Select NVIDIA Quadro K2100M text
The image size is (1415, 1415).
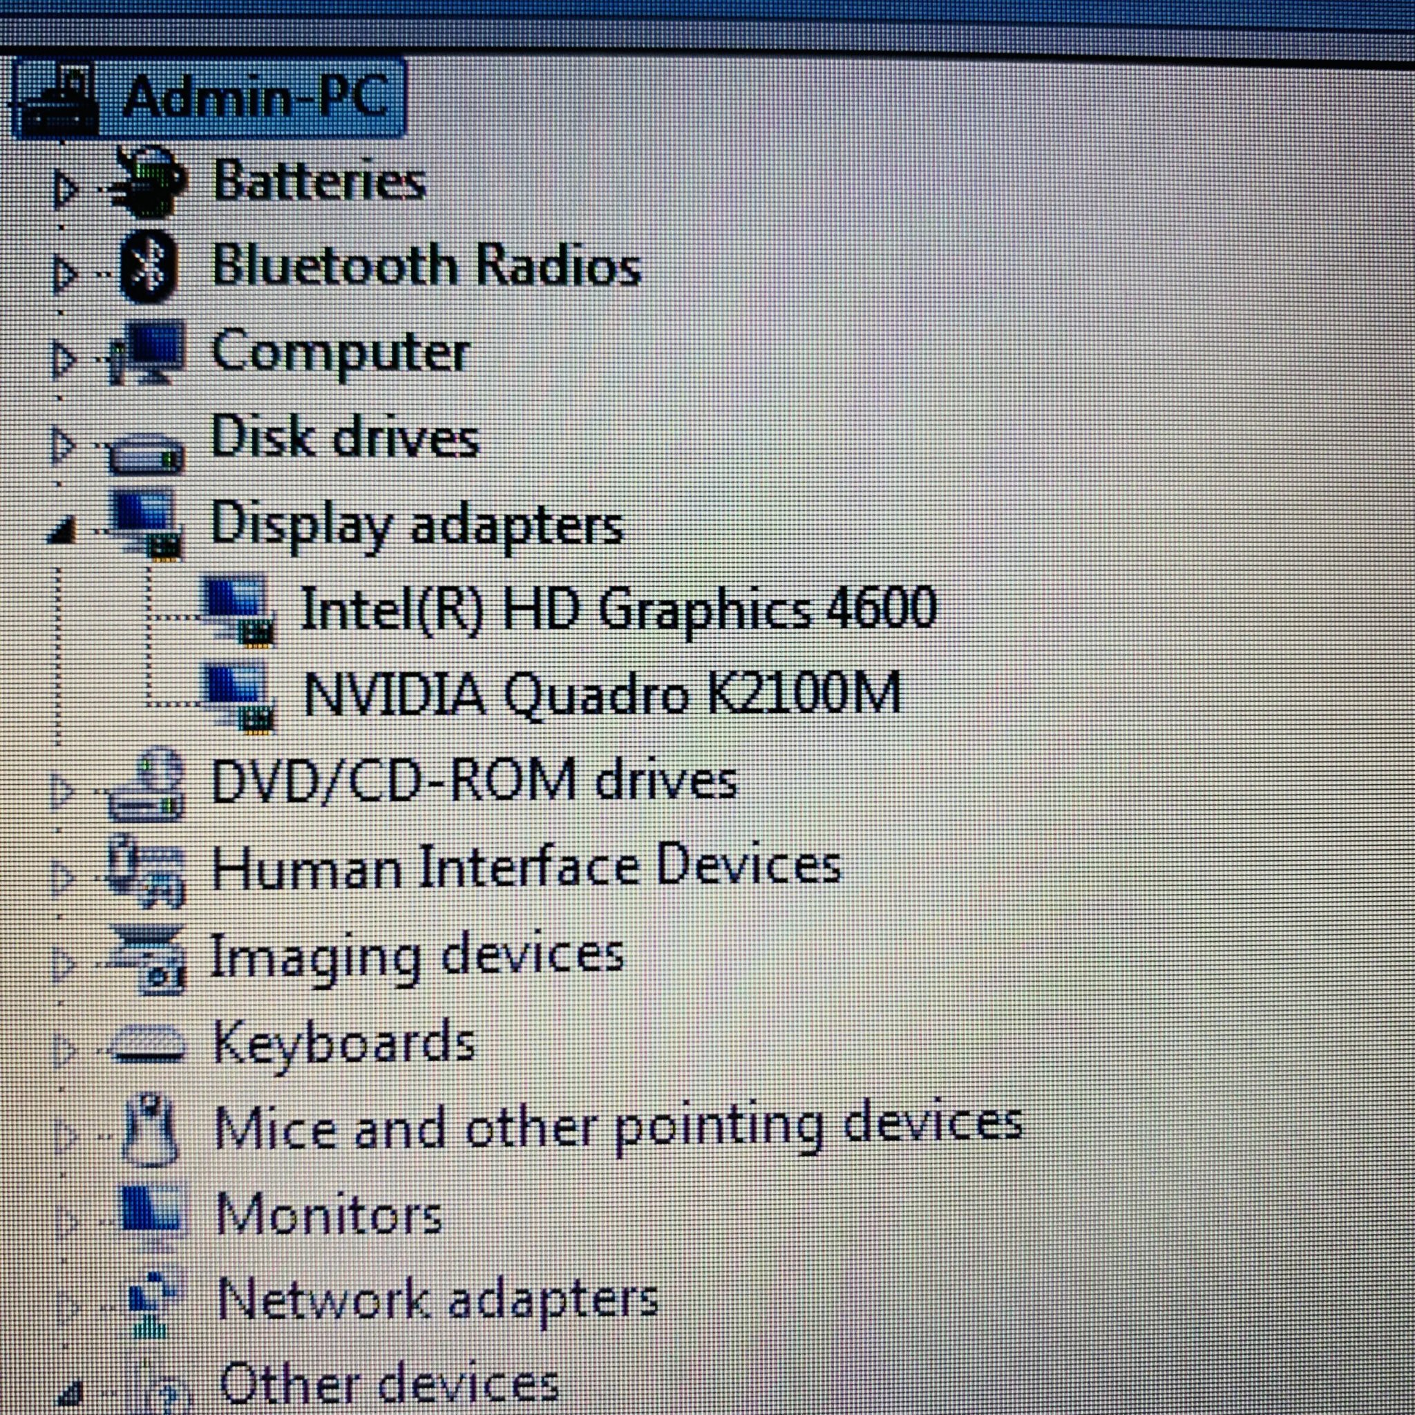click(602, 695)
